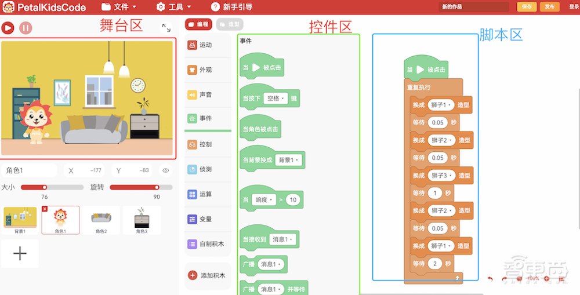
Task: Click the 100% zoom level text
Action: point(533,278)
